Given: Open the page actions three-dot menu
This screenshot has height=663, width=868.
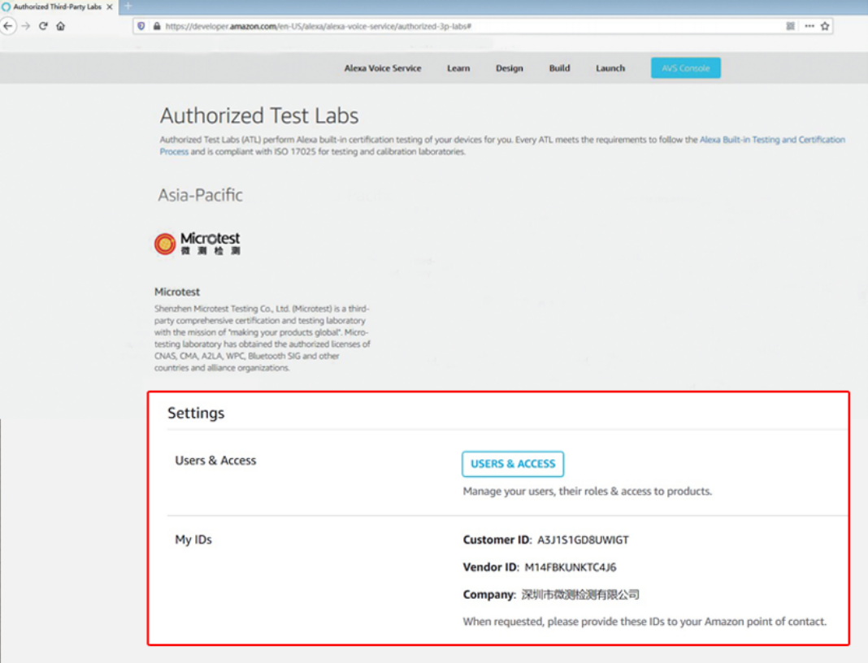Looking at the screenshot, I should pos(809,26).
